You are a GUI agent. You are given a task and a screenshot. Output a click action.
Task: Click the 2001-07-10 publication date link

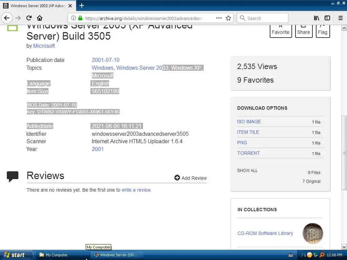(x=106, y=60)
